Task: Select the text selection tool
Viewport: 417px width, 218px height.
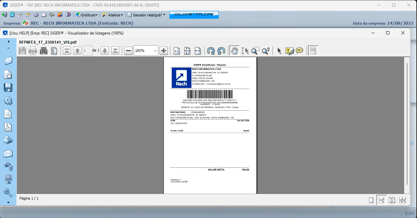Action: click(245, 51)
